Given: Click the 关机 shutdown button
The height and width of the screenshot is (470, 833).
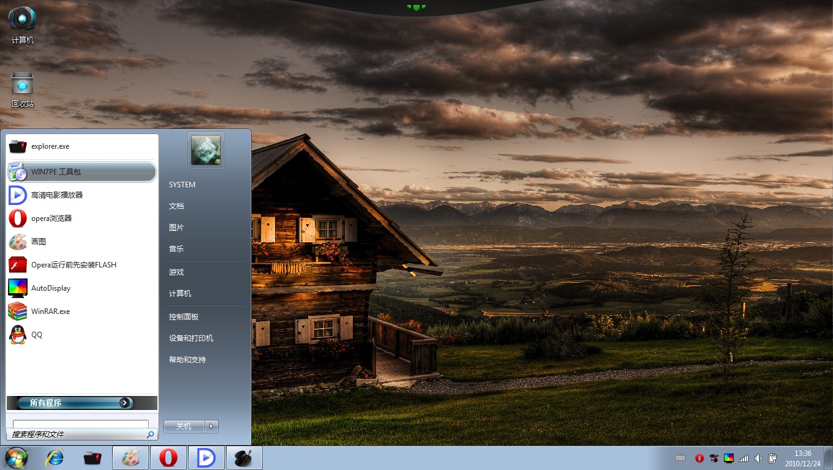Looking at the screenshot, I should click(x=184, y=427).
